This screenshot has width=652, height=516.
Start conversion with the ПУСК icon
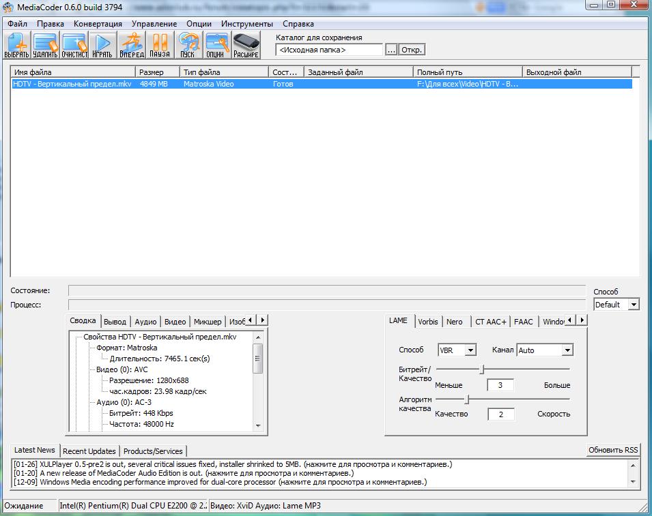click(188, 45)
